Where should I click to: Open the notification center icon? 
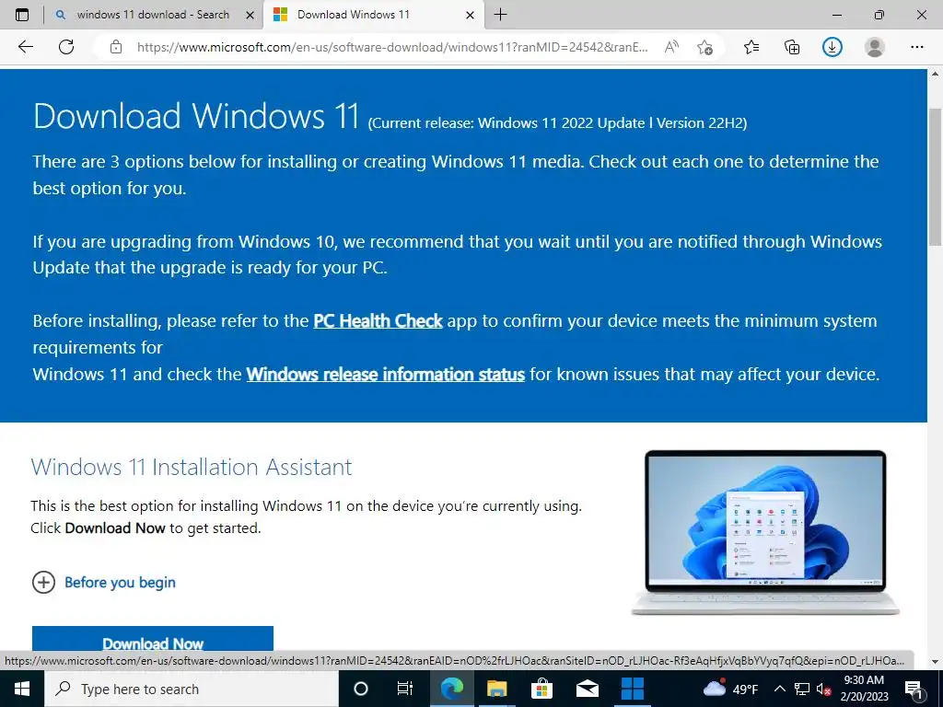(914, 690)
